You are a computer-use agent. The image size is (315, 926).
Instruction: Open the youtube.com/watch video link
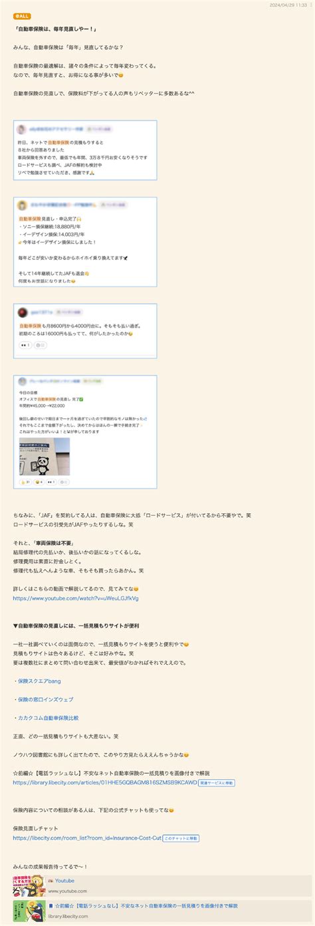point(76,598)
